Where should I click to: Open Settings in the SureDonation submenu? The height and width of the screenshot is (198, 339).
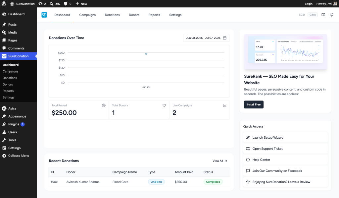[x=8, y=97]
